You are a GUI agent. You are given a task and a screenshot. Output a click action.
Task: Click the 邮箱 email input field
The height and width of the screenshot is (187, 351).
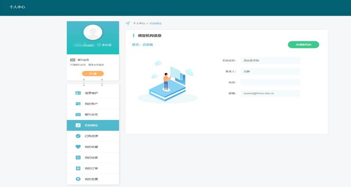click(x=270, y=93)
